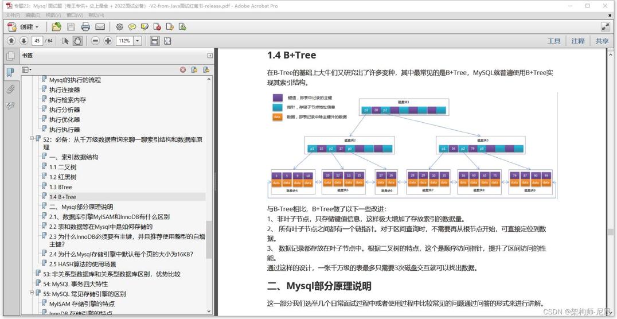Viewport: 617px width, 319px height.
Task: Close the document with the menu-bar x
Action: [610, 15]
